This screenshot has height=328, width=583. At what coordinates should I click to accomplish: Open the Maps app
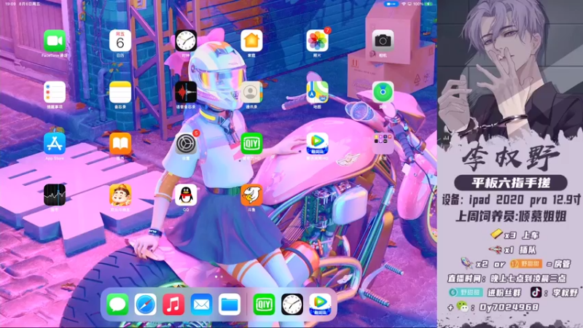[317, 92]
